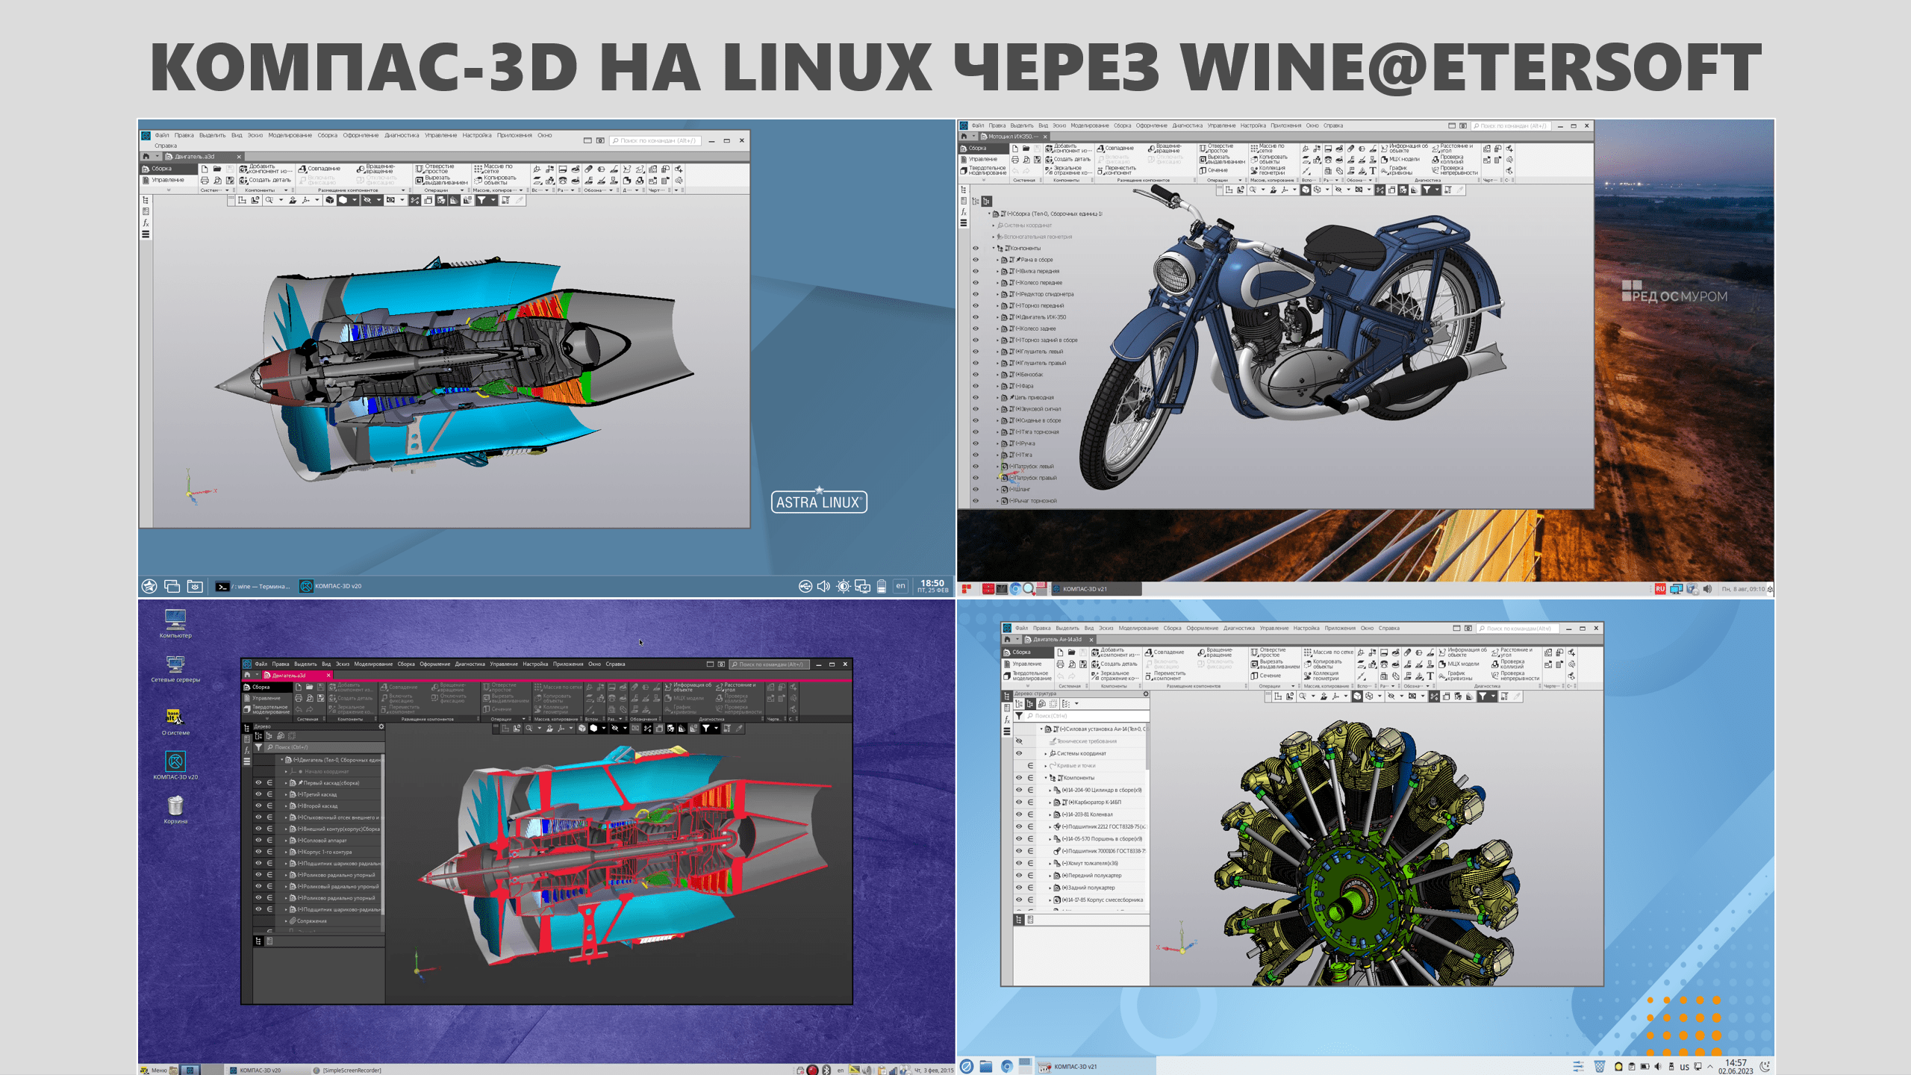Toggle eye for 'Колесо переднее' in motorcycle tree

(x=975, y=283)
